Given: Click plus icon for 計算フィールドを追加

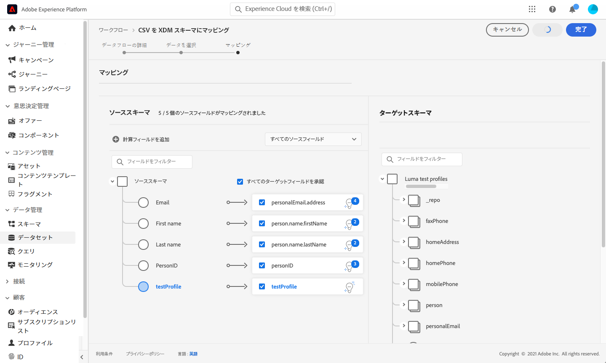Looking at the screenshot, I should coord(116,139).
